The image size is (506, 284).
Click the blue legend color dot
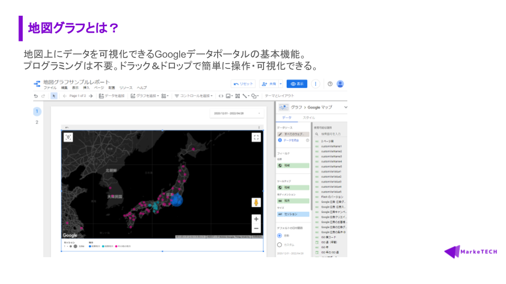tap(90, 246)
